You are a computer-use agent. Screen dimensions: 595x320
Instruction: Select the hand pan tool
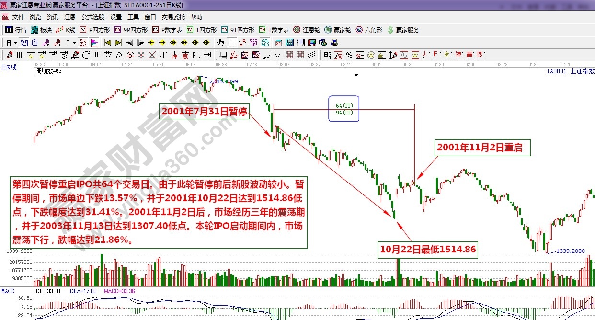220,42
